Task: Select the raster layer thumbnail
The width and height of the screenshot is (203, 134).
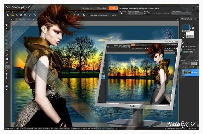Action: pyautogui.click(x=187, y=73)
